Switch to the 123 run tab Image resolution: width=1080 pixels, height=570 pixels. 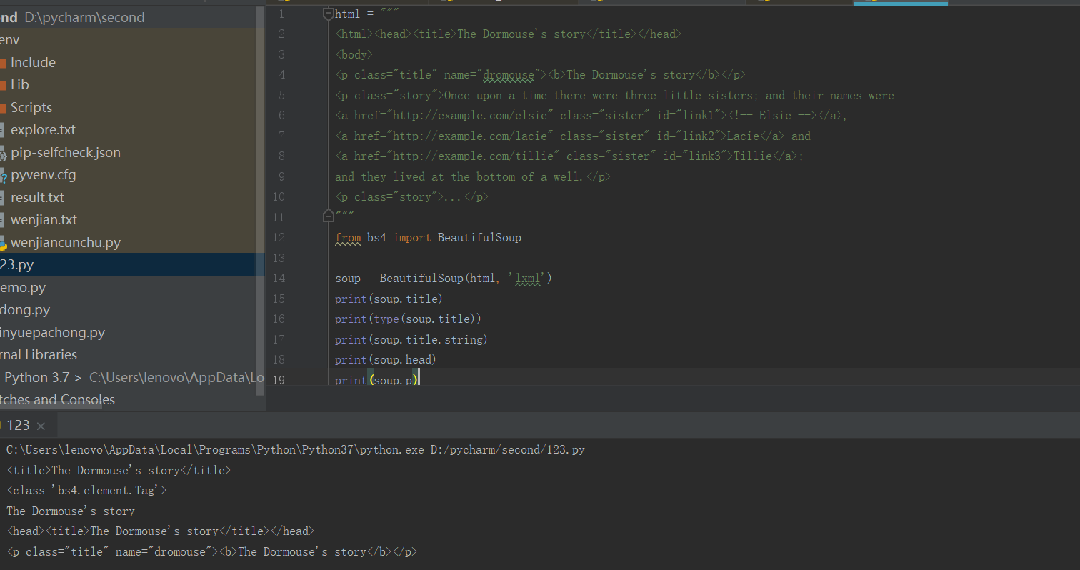click(x=19, y=425)
